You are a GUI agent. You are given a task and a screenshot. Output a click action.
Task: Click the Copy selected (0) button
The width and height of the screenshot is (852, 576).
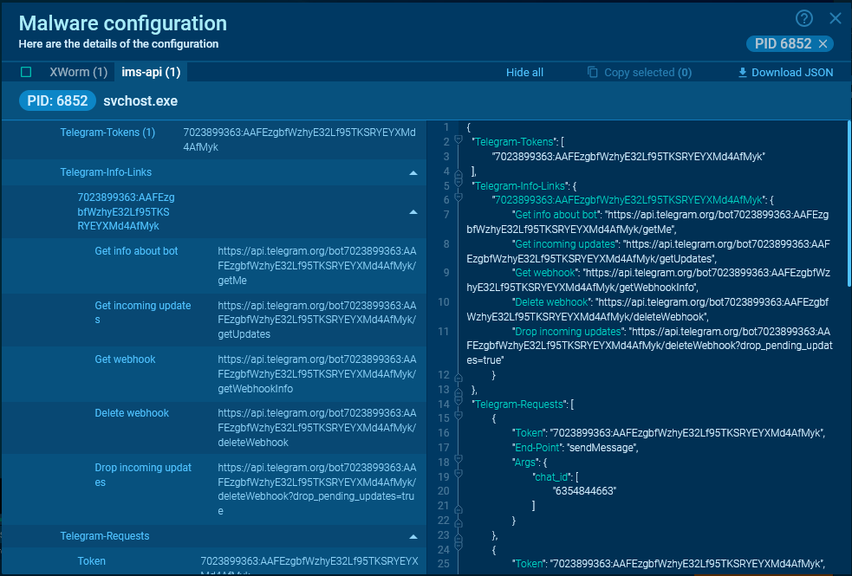click(x=647, y=73)
